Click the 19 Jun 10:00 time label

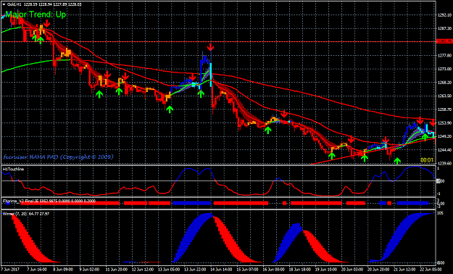pyautogui.click(x=326, y=270)
